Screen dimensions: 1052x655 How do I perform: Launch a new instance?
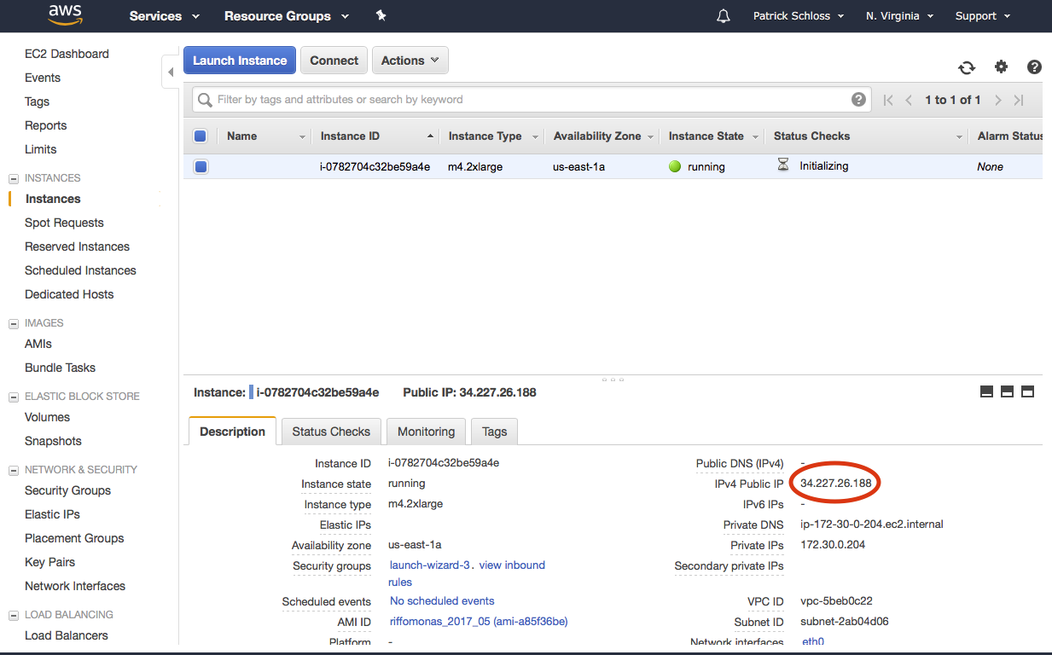coord(239,60)
